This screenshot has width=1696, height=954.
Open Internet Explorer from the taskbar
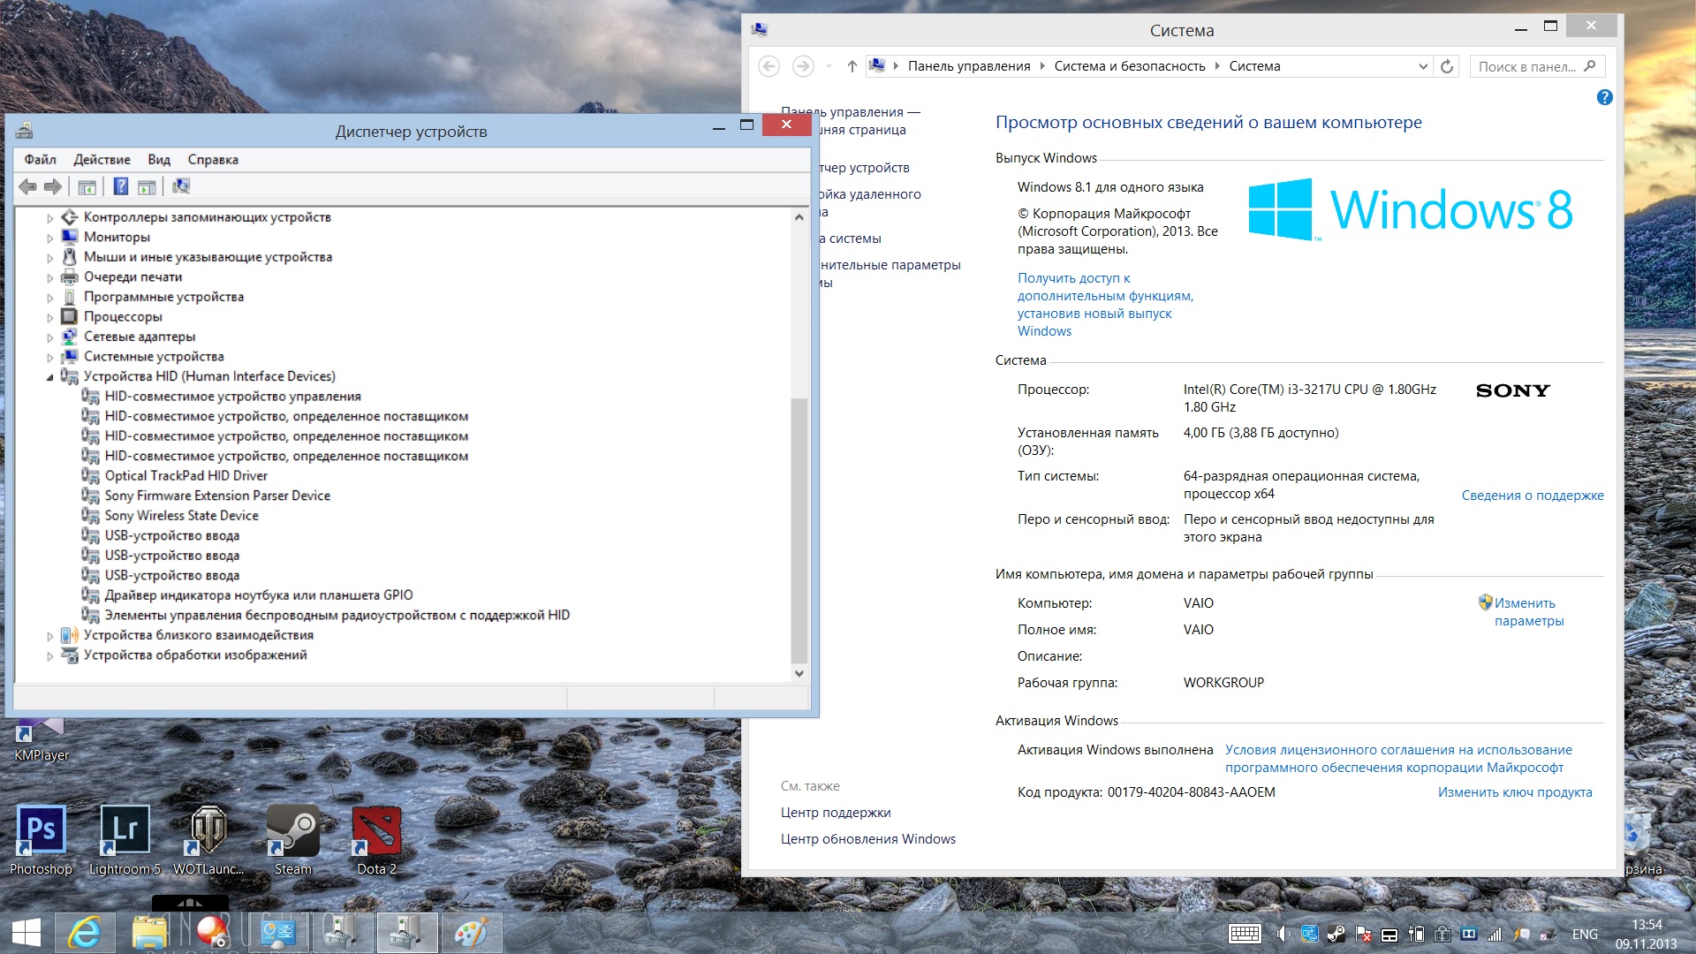pos(85,933)
